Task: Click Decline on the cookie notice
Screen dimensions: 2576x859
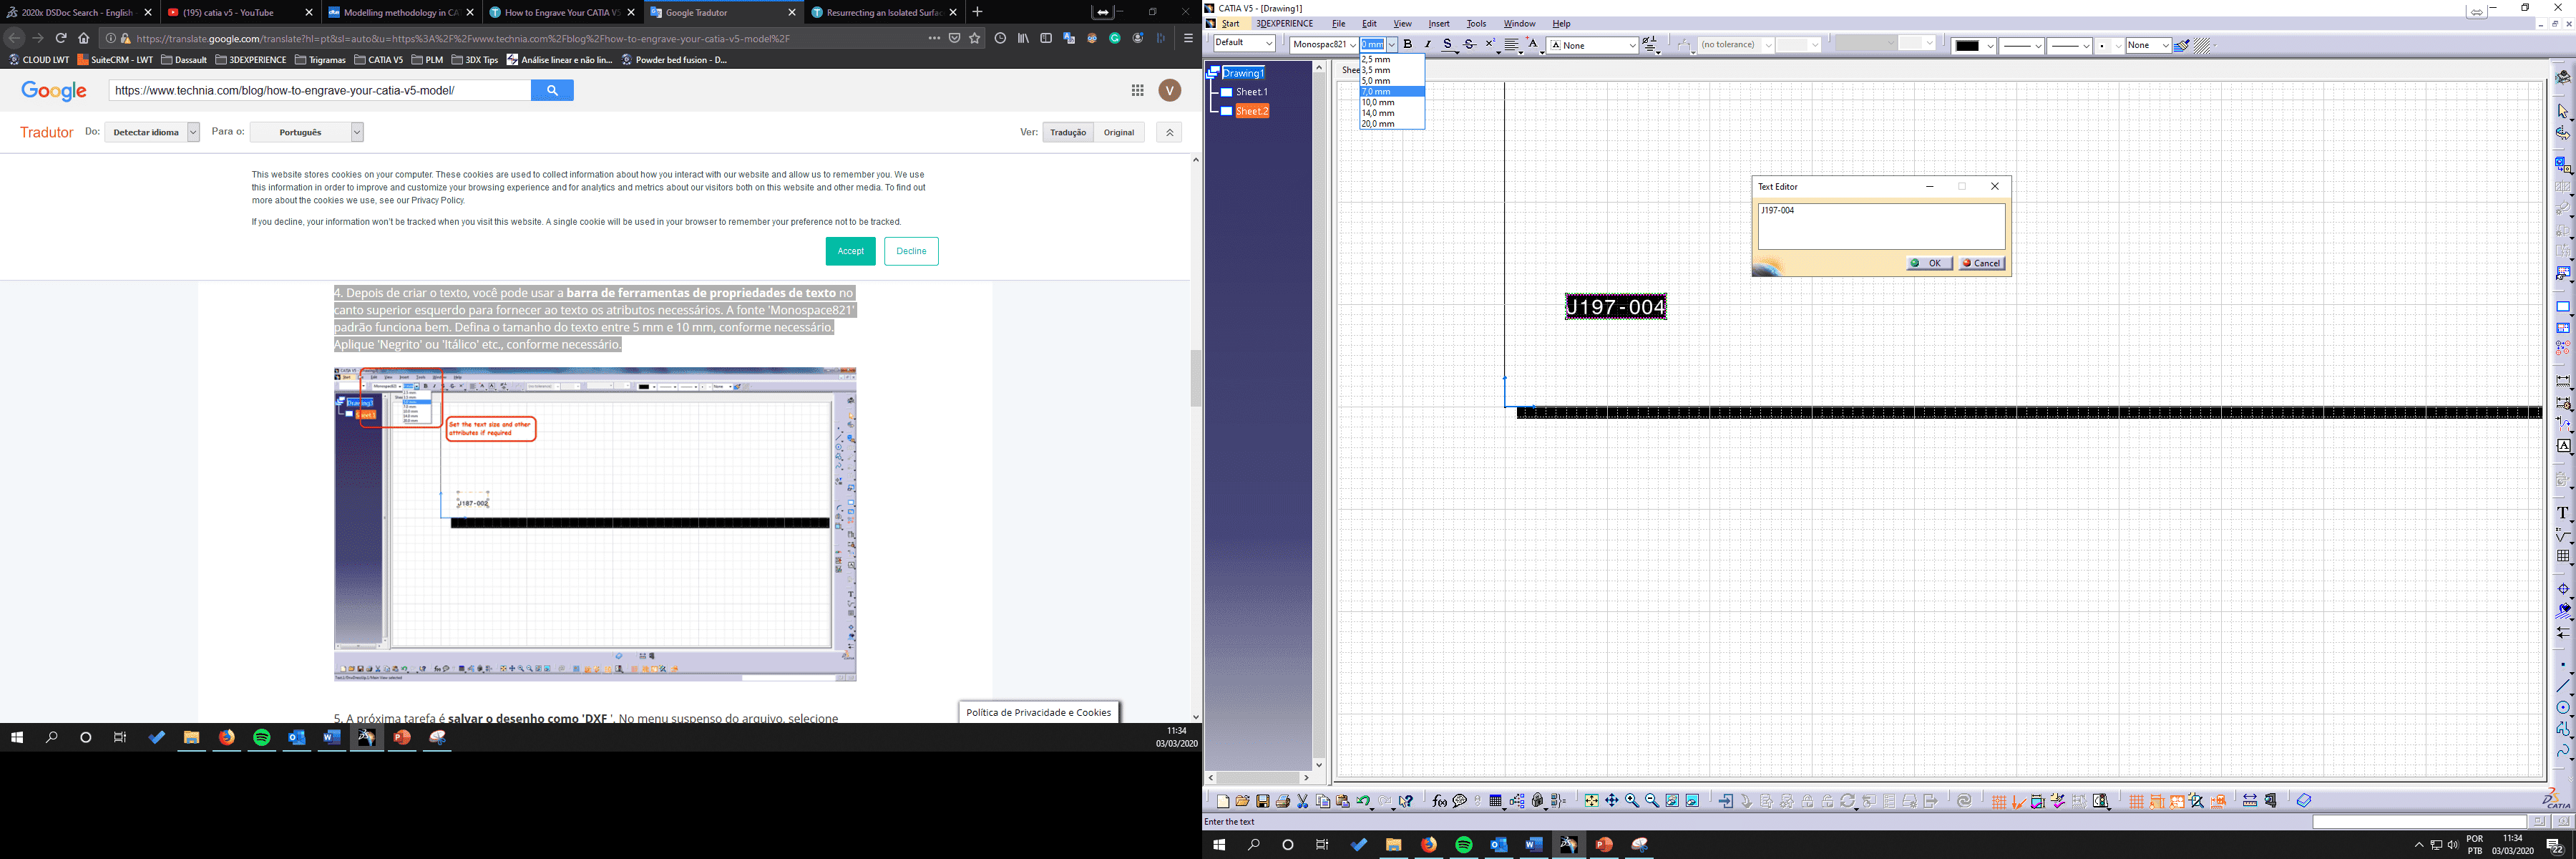Action: (911, 251)
